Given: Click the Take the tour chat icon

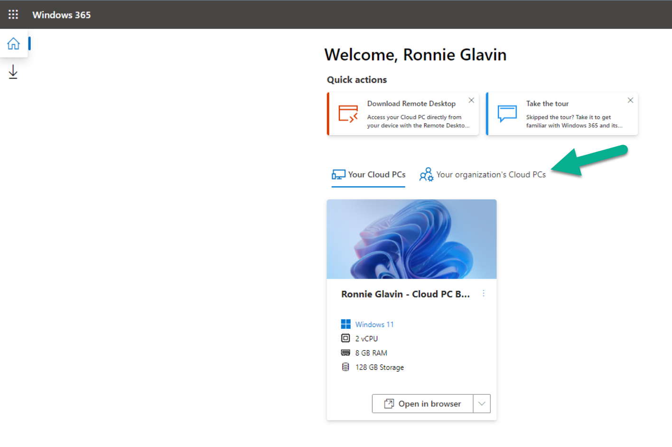Looking at the screenshot, I should coord(507,114).
